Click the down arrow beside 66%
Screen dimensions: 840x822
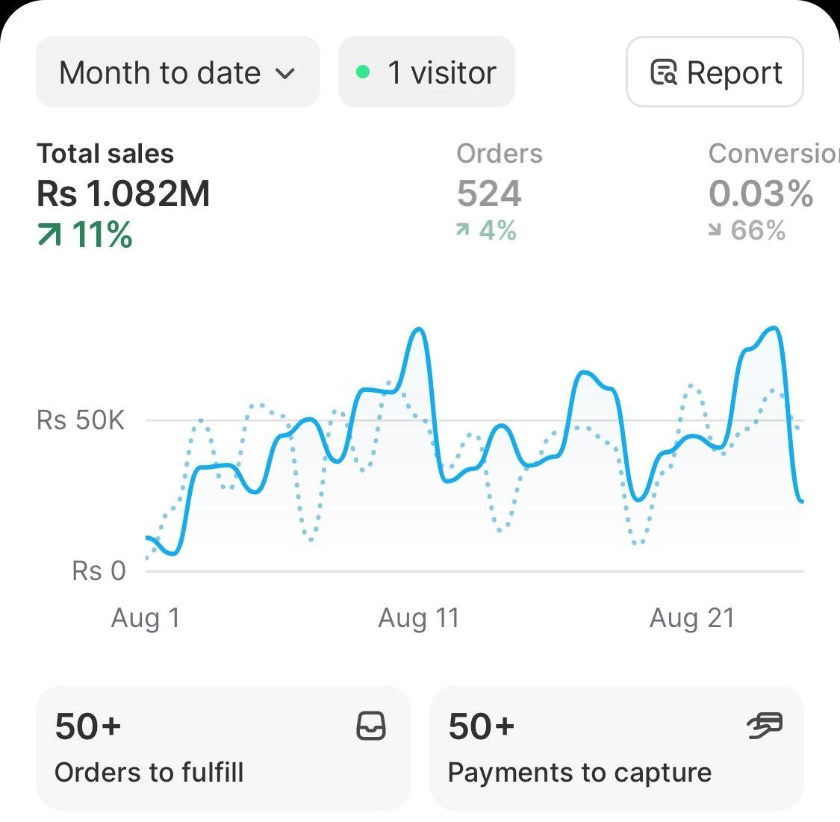pos(715,230)
